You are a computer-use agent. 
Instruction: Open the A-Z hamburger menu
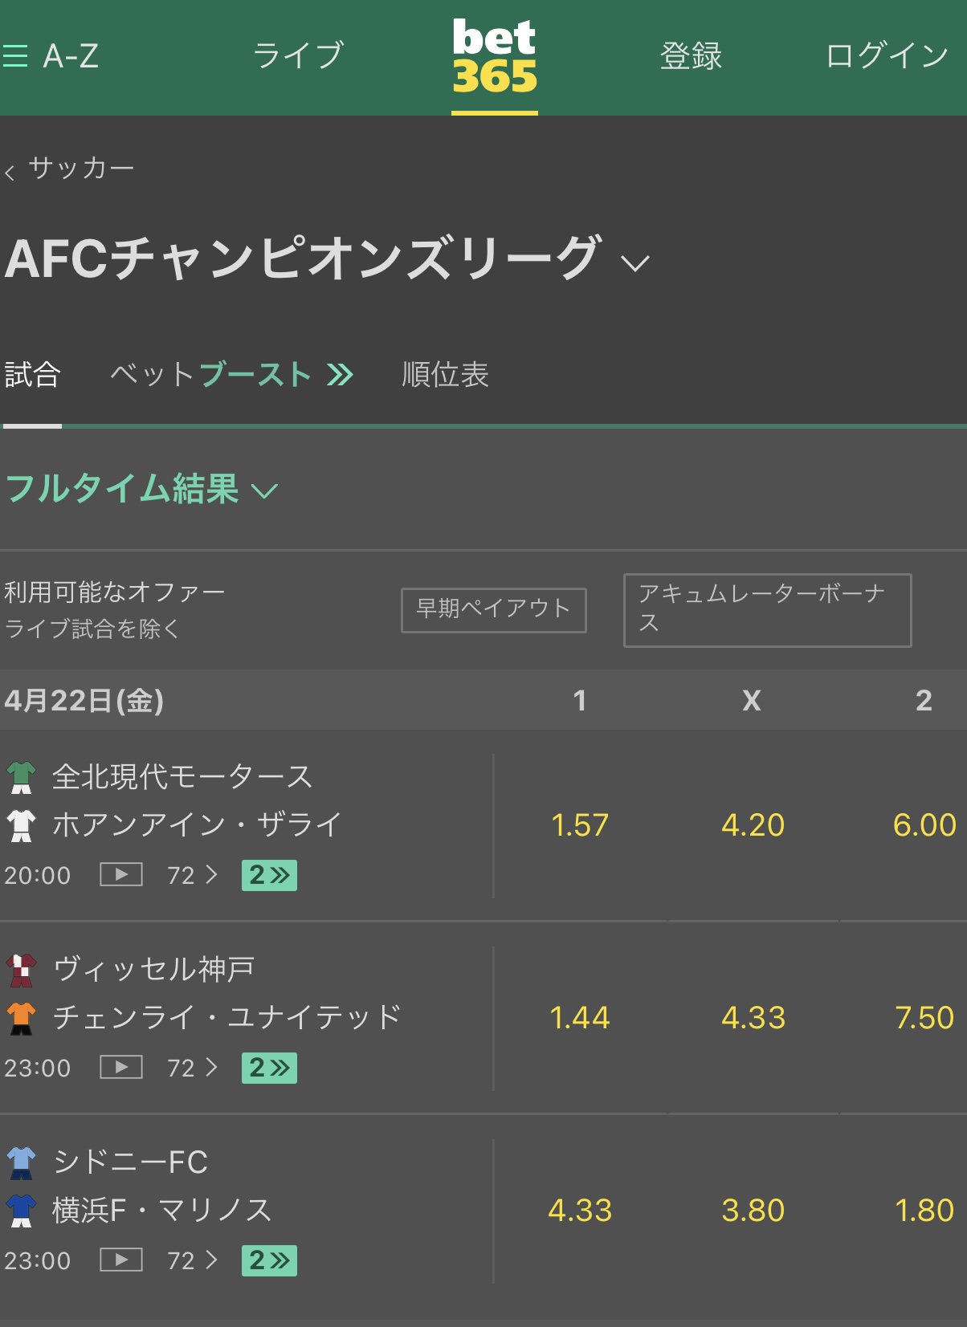[x=51, y=56]
